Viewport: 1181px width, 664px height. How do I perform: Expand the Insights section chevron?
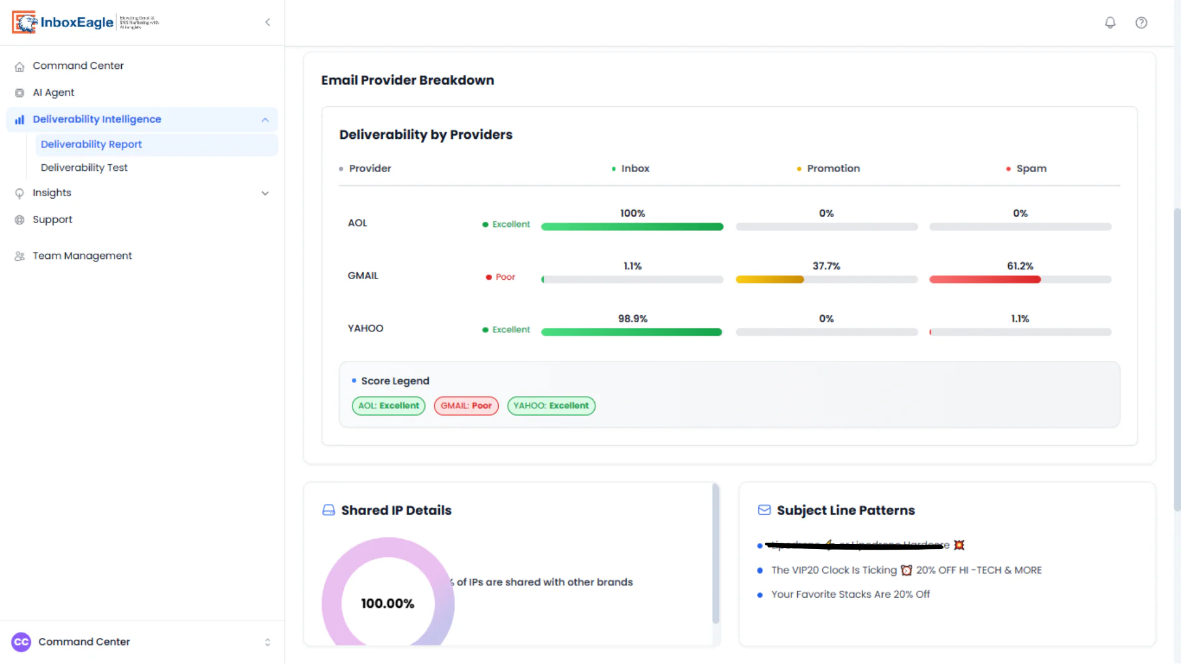[265, 194]
